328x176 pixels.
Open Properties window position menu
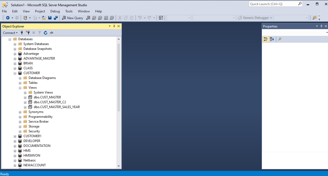(317, 26)
